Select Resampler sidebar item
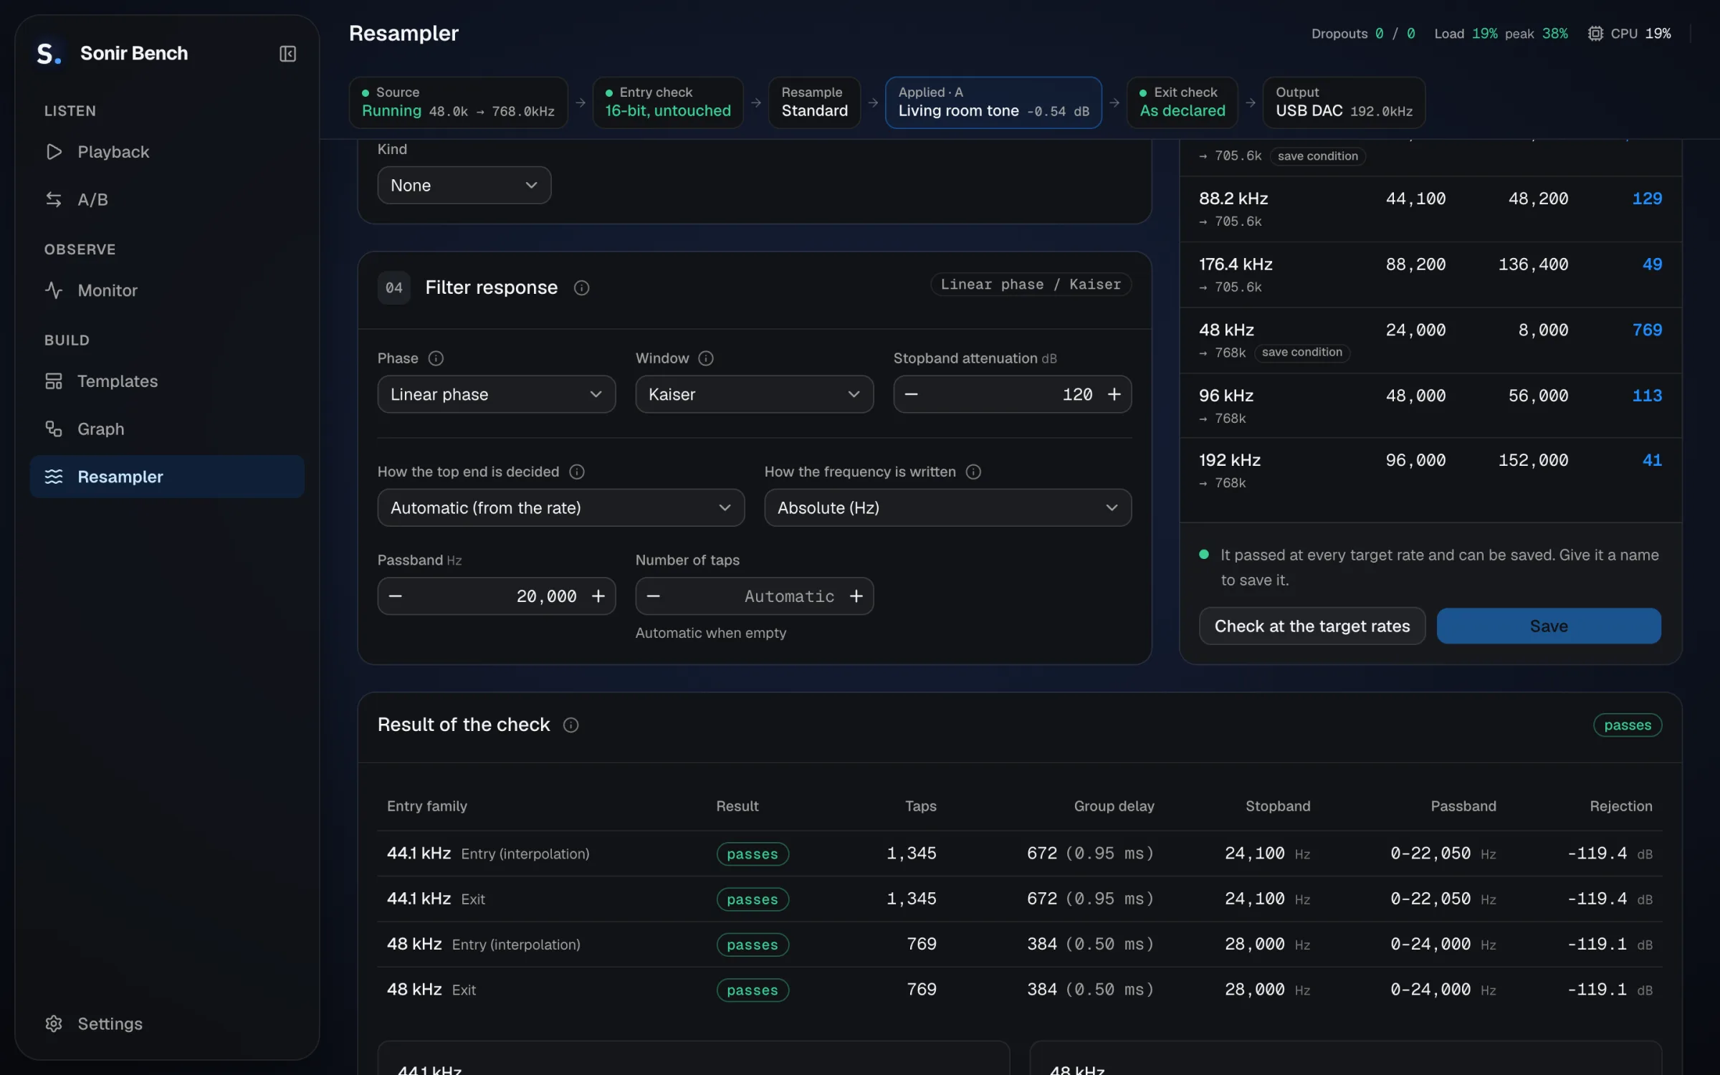The width and height of the screenshot is (1720, 1075). 167,477
